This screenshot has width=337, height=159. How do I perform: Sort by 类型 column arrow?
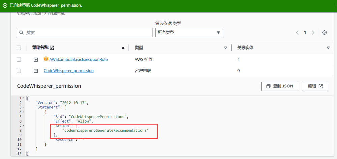[225, 48]
